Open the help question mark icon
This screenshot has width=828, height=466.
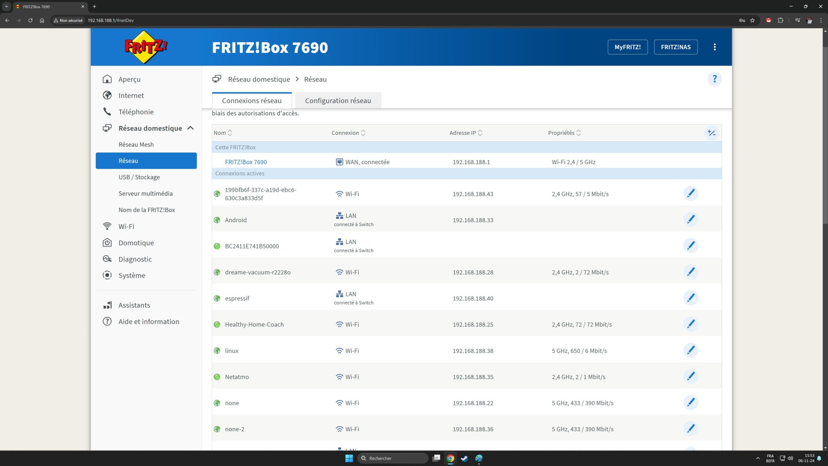[x=714, y=79]
